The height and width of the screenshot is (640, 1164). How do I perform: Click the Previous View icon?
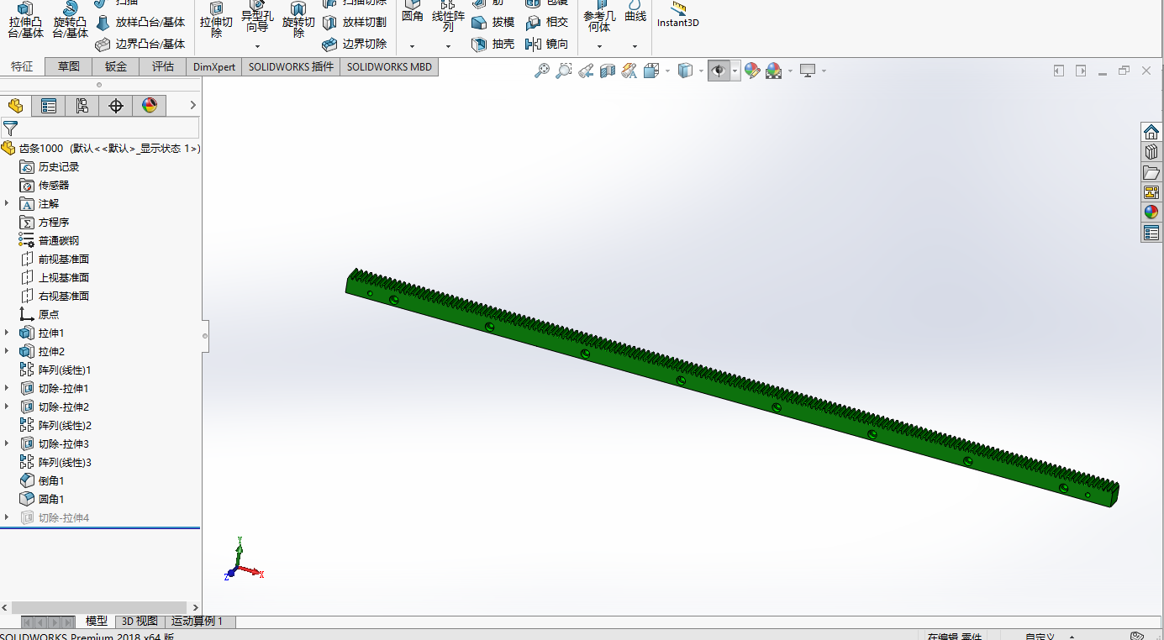[586, 71]
